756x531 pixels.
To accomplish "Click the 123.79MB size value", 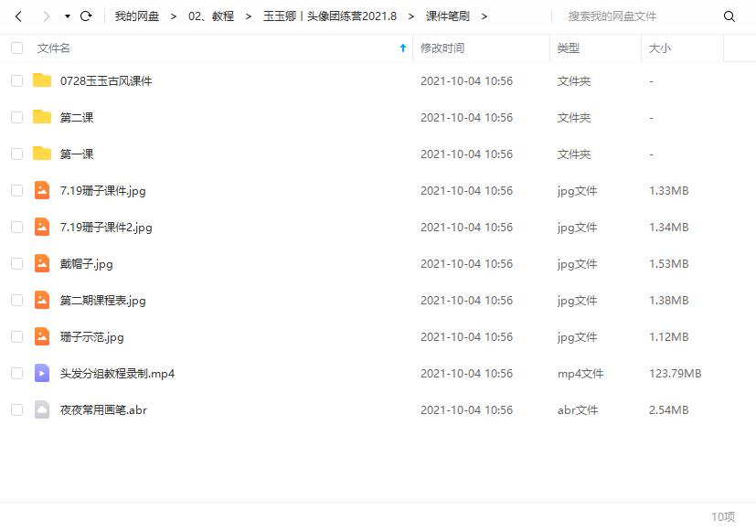I will click(675, 374).
